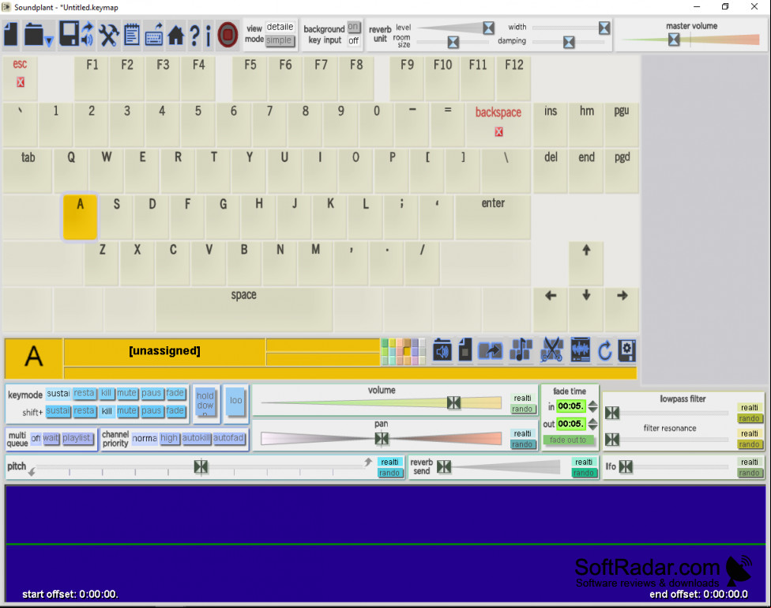Adjust the master volume slider
The image size is (771, 608).
[674, 40]
